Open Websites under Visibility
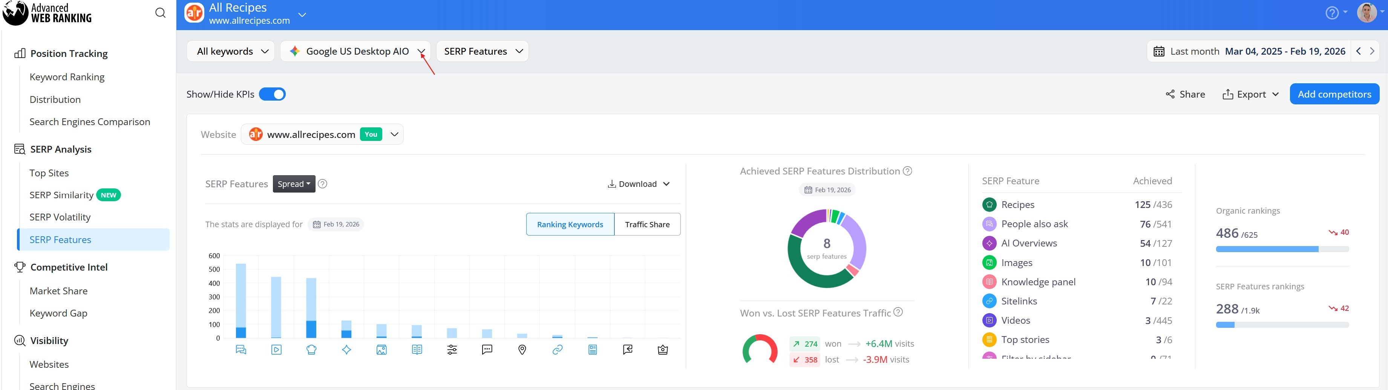Image resolution: width=1388 pixels, height=390 pixels. pos(49,364)
